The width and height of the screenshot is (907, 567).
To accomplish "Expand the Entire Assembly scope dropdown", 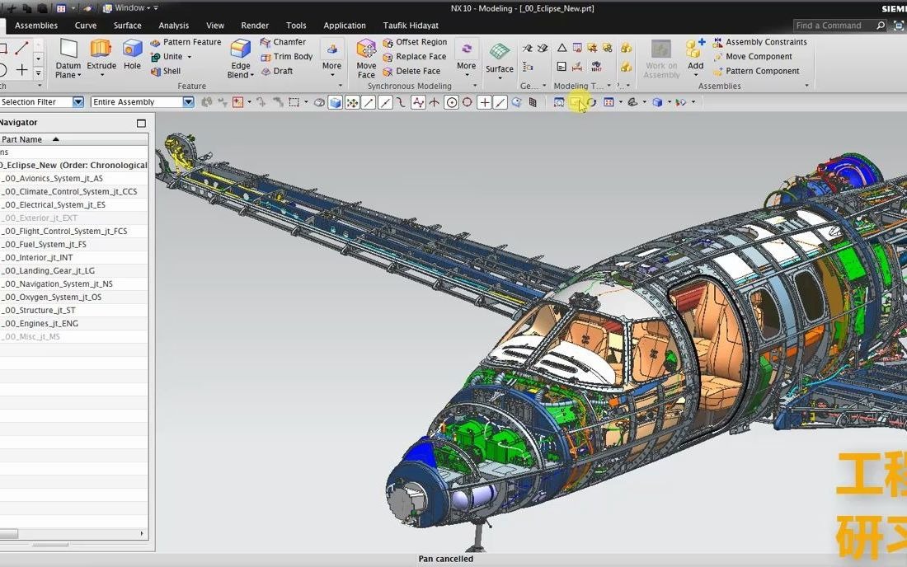I will point(188,102).
